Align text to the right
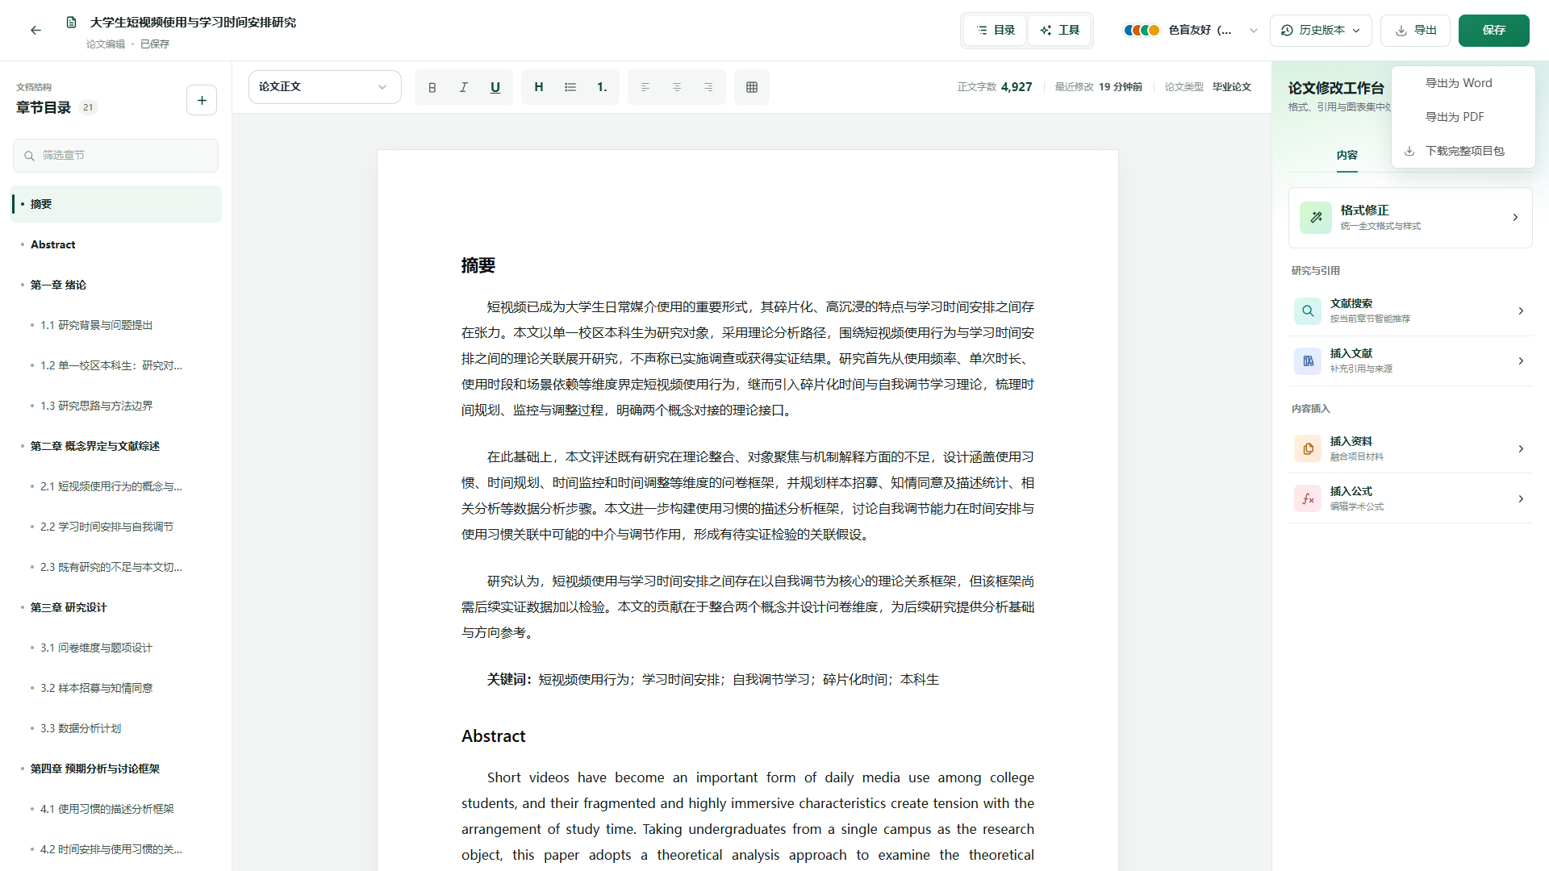Viewport: 1549px width, 871px height. tap(708, 87)
